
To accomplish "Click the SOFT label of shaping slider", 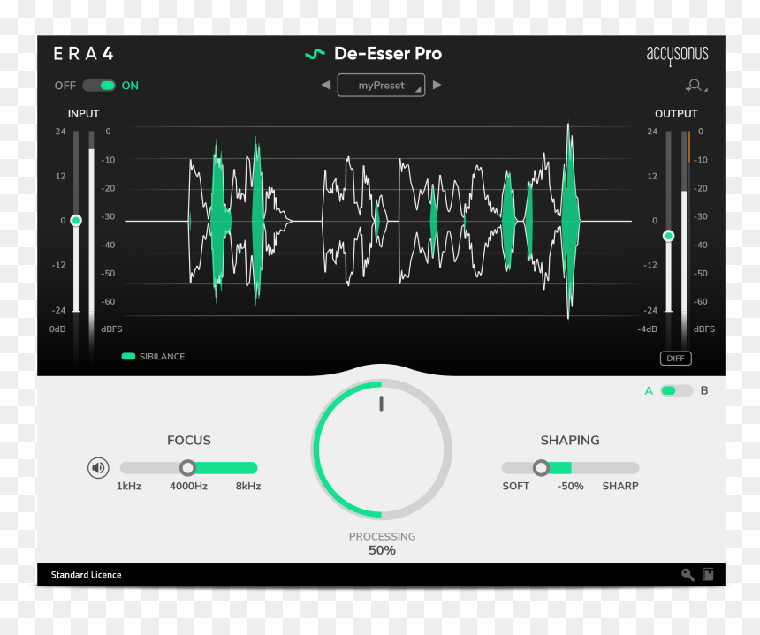I will pos(516,486).
